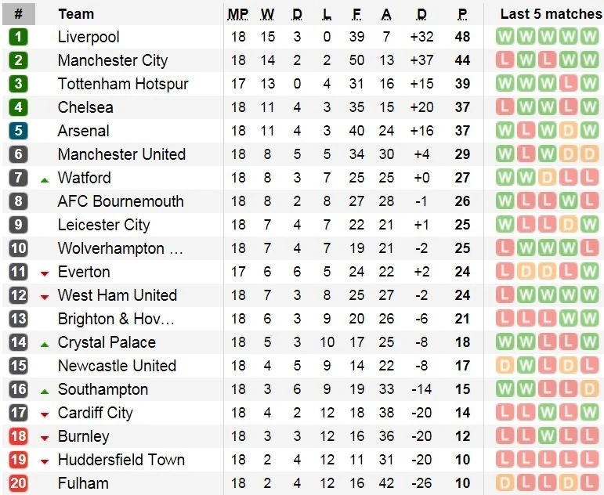
Task: Click Everton's red down-arrow movement indicator
Action: coord(45,273)
